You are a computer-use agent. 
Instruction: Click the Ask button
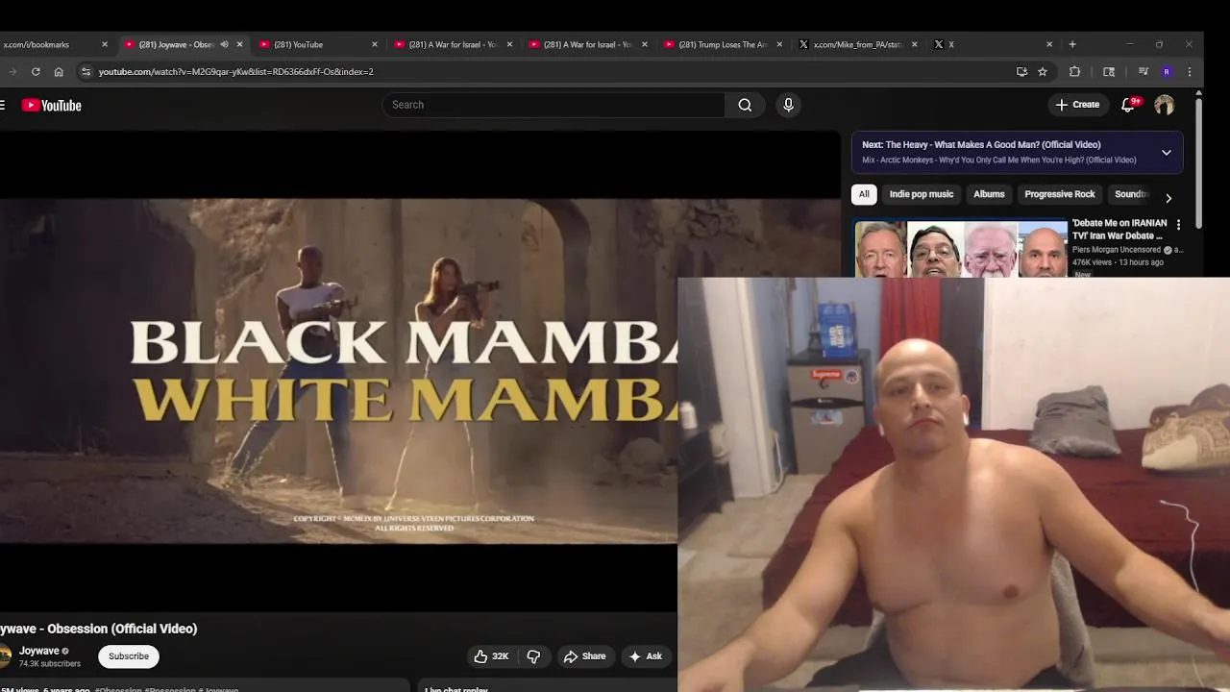coord(645,656)
